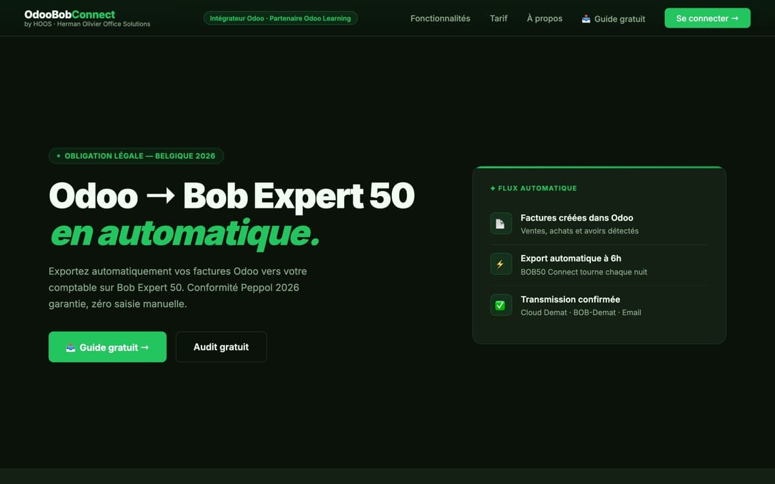Select the text Factures créées dans Odoo
This screenshot has height=484, width=775.
(577, 218)
